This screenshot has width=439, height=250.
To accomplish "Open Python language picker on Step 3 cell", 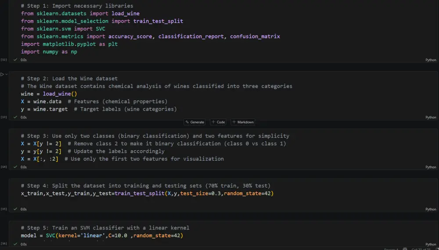I will point(431,167).
